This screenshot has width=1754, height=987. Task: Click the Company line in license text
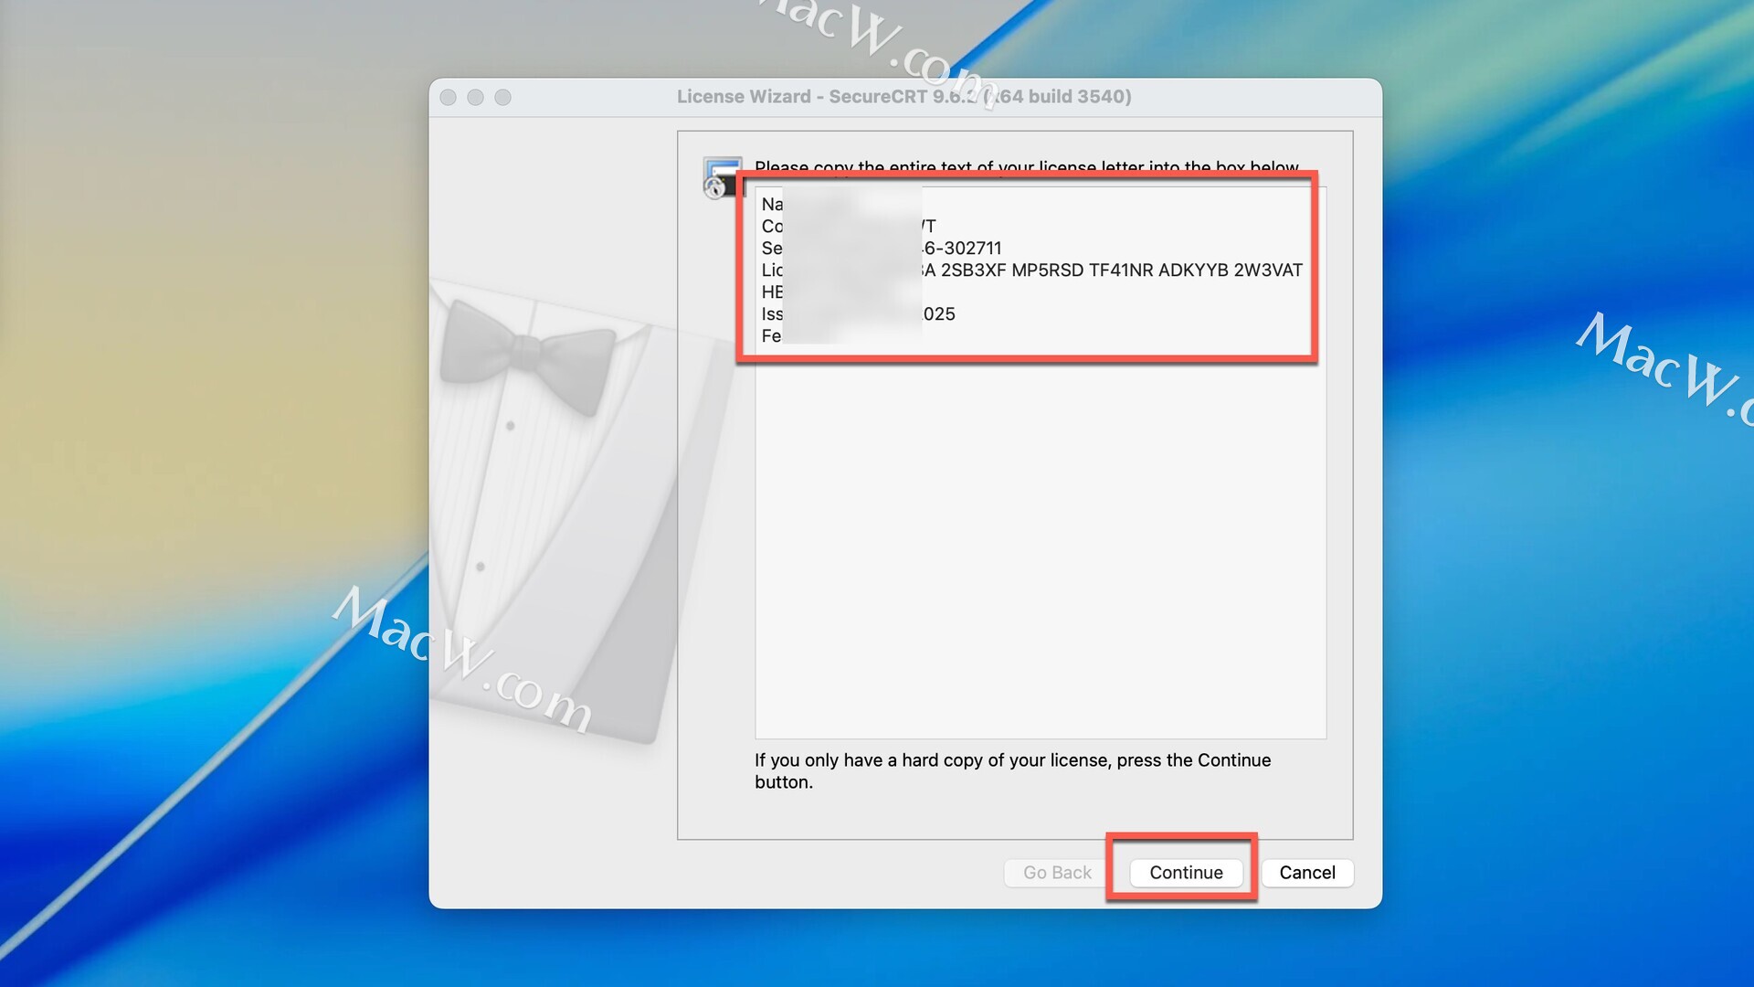click(x=772, y=227)
